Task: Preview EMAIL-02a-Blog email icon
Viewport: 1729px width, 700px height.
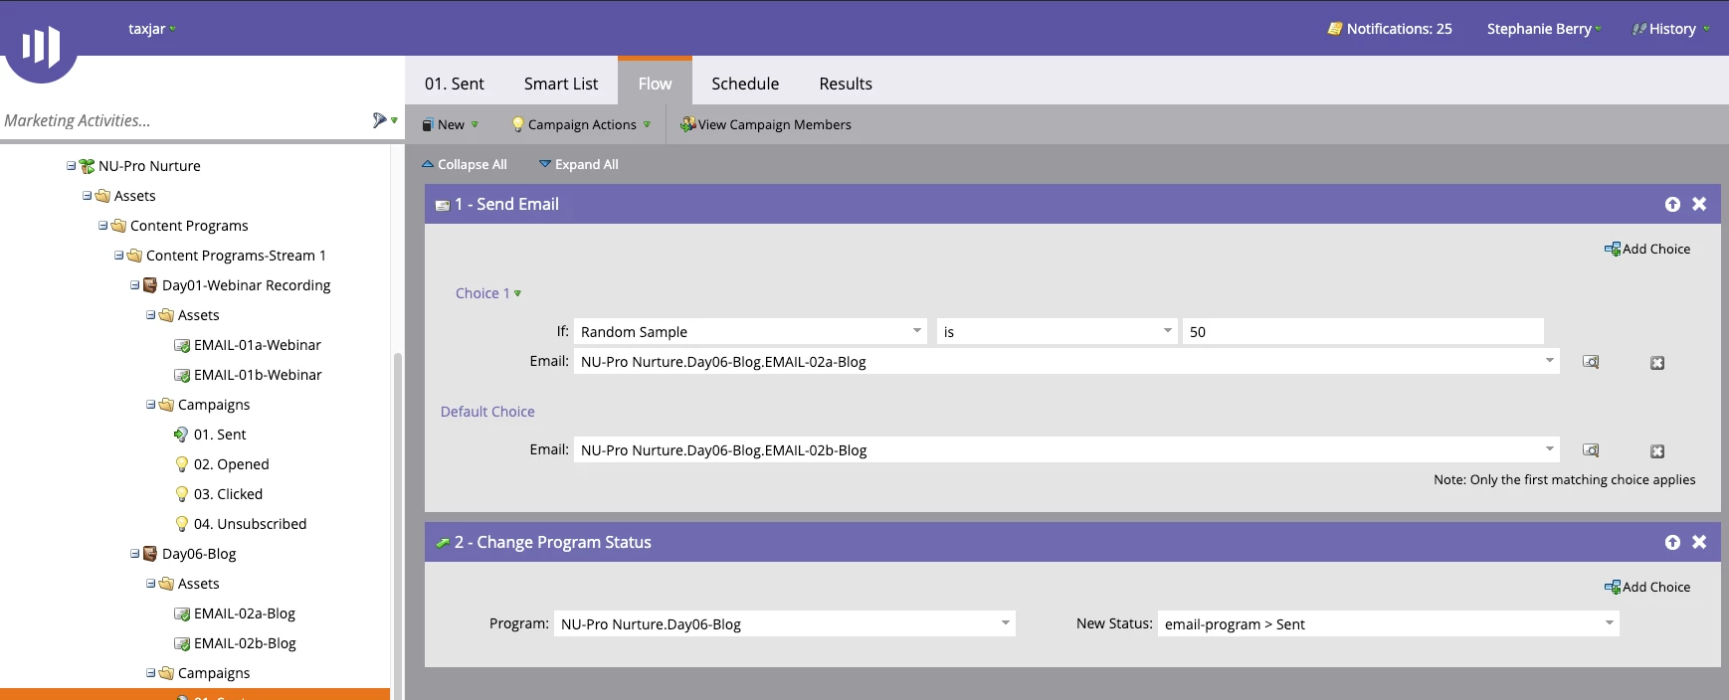Action: coord(1591,362)
